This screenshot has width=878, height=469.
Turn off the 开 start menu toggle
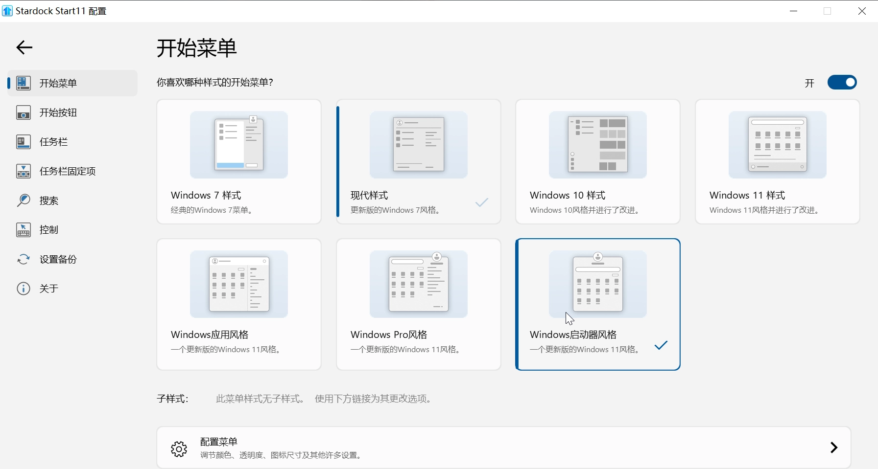842,82
